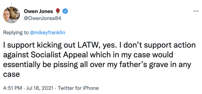202x94 pixels.
Task: Open Owen Jones's profile picture
Action: click(x=11, y=15)
